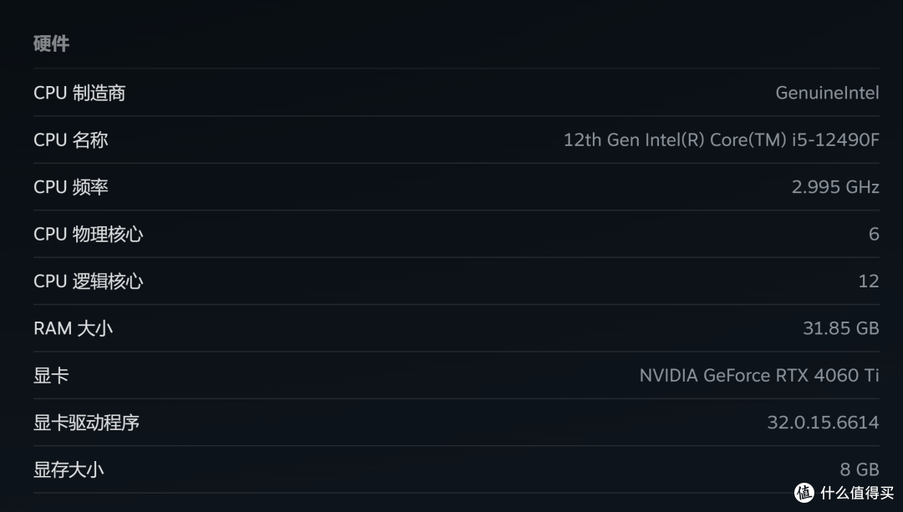Viewport: 903px width, 512px height.
Task: Click the 2.995 GHz frequency value
Action: [x=834, y=187]
